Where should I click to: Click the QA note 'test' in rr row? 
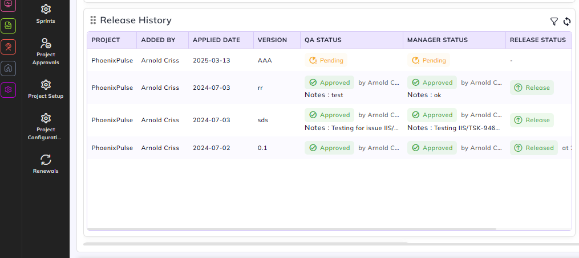(337, 95)
